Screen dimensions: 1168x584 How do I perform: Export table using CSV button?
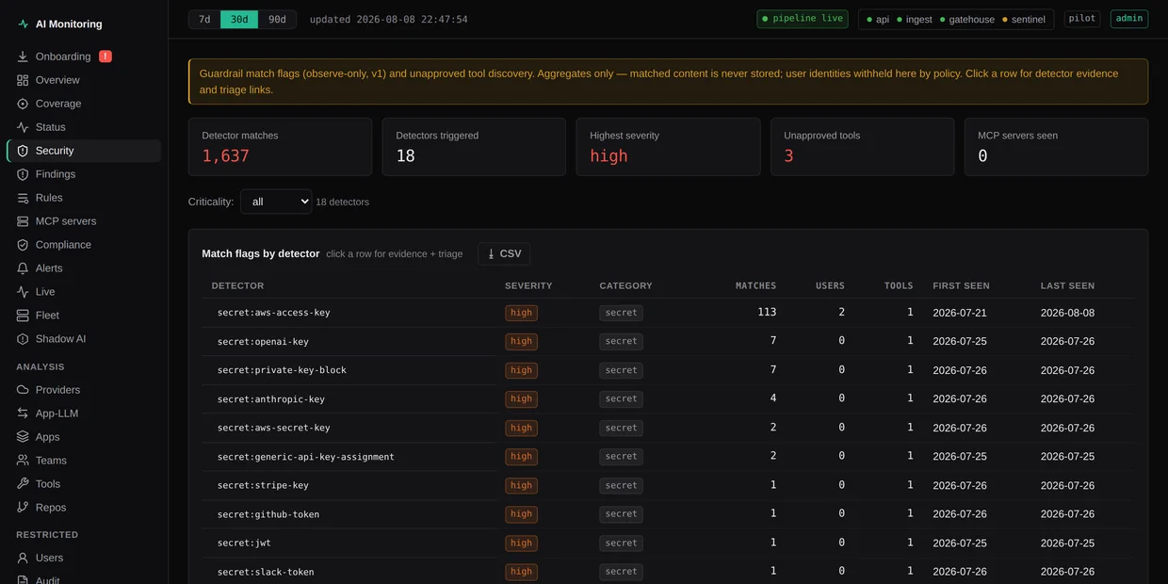504,254
